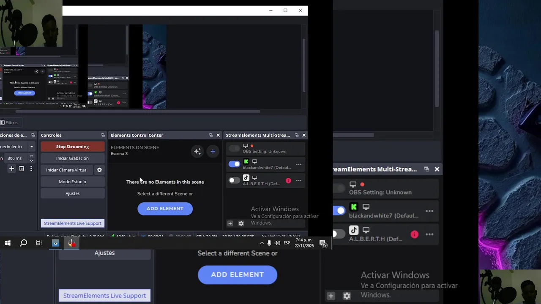Click the microphone icon in the system tray
Screen dimensions: 541x304
point(269,243)
